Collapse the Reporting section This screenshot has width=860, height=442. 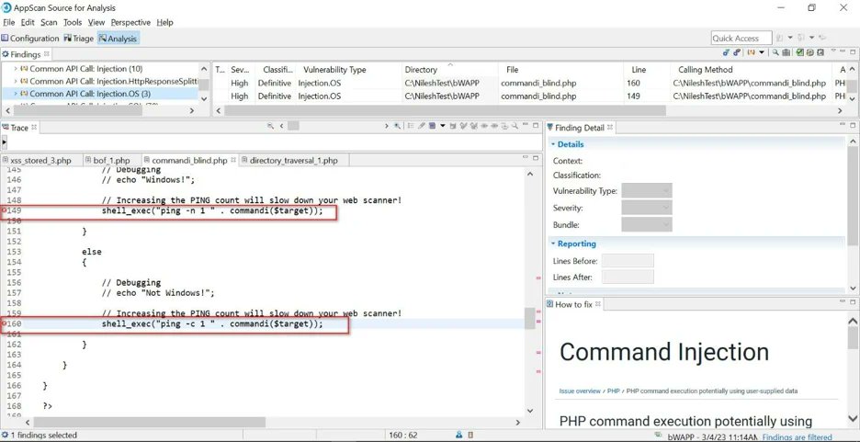point(553,244)
